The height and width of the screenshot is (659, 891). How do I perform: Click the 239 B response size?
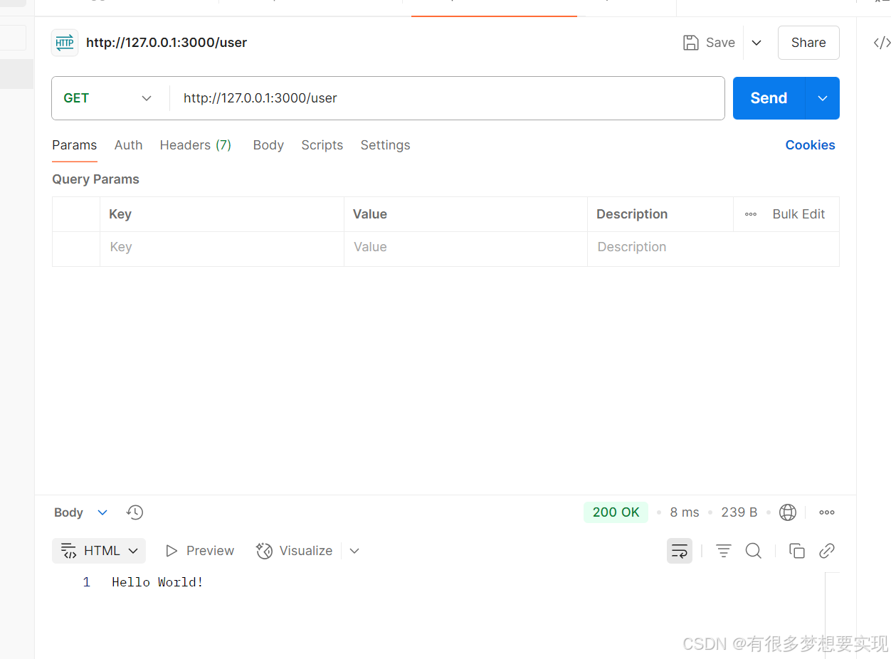coord(739,512)
